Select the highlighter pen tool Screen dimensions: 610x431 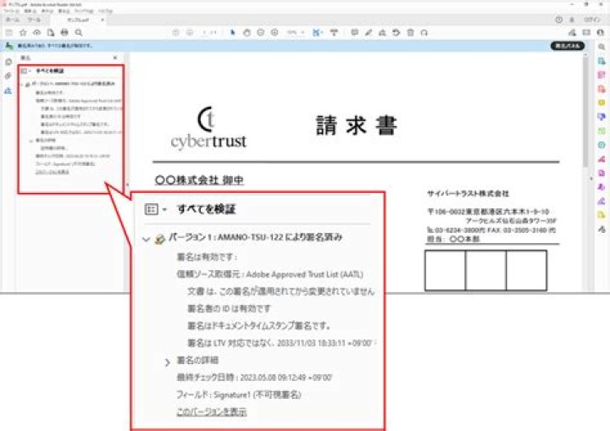(x=369, y=33)
